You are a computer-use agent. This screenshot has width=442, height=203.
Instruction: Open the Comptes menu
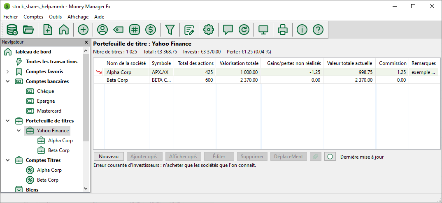click(x=33, y=17)
